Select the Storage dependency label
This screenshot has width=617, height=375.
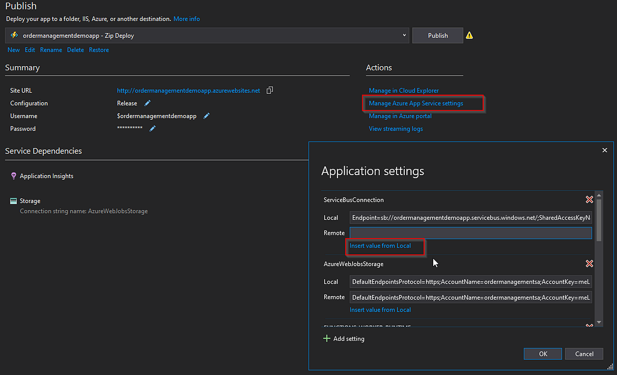(x=30, y=201)
